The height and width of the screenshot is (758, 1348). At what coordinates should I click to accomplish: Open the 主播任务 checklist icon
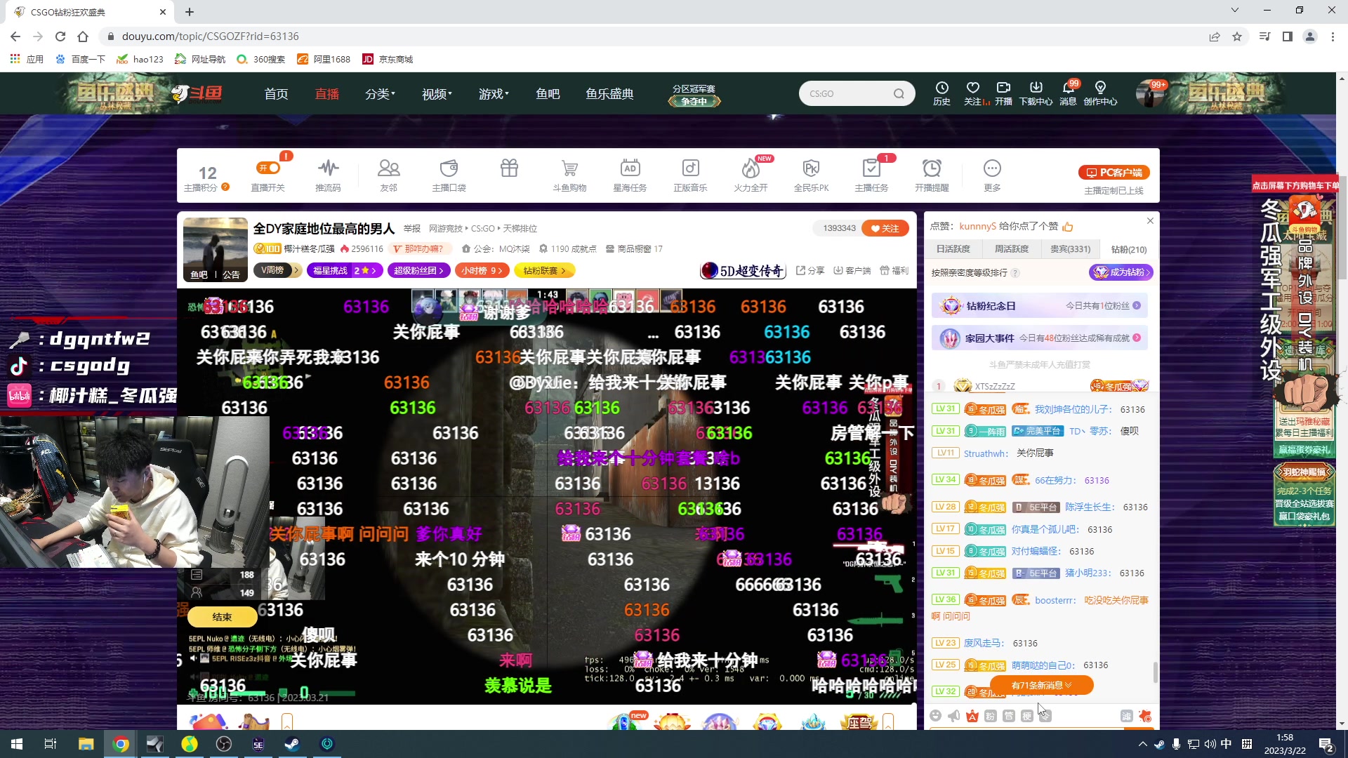(871, 175)
